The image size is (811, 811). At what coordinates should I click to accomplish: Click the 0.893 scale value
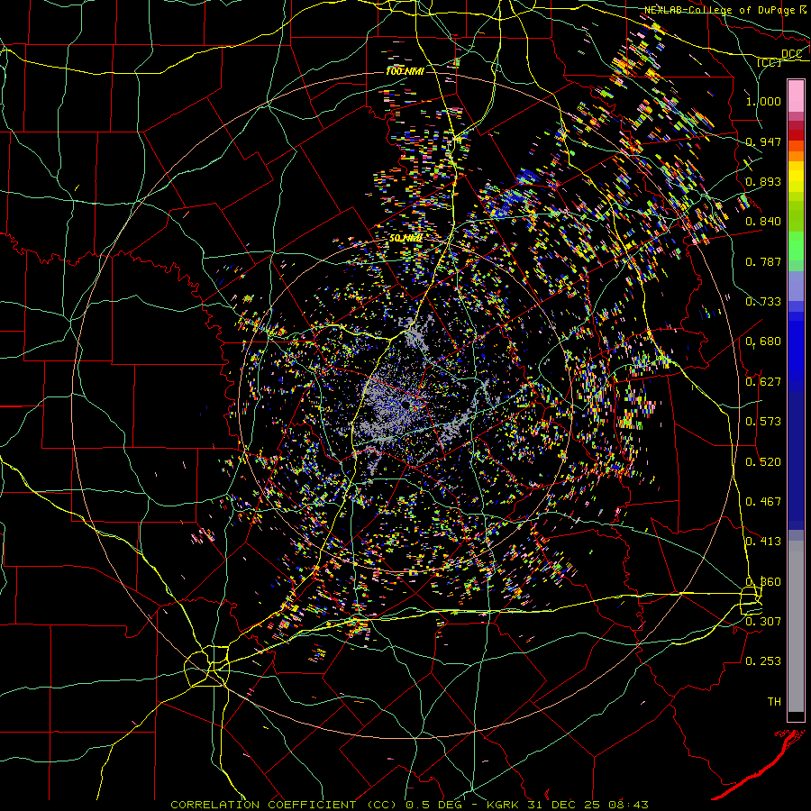coord(763,181)
